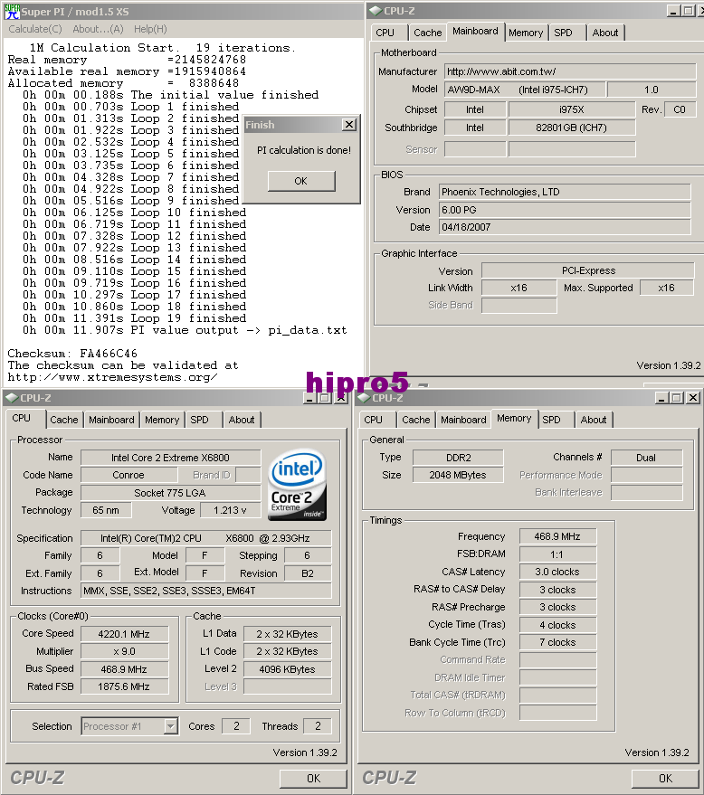704x795 pixels.
Task: Click OK in the bottom-left CPU-Z window
Action: [313, 779]
